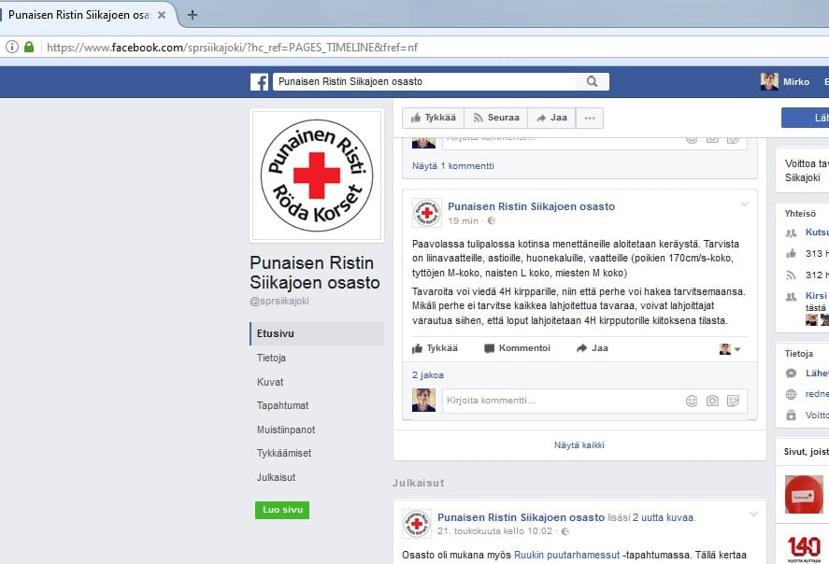Click the Jaa share page button

pyautogui.click(x=551, y=118)
